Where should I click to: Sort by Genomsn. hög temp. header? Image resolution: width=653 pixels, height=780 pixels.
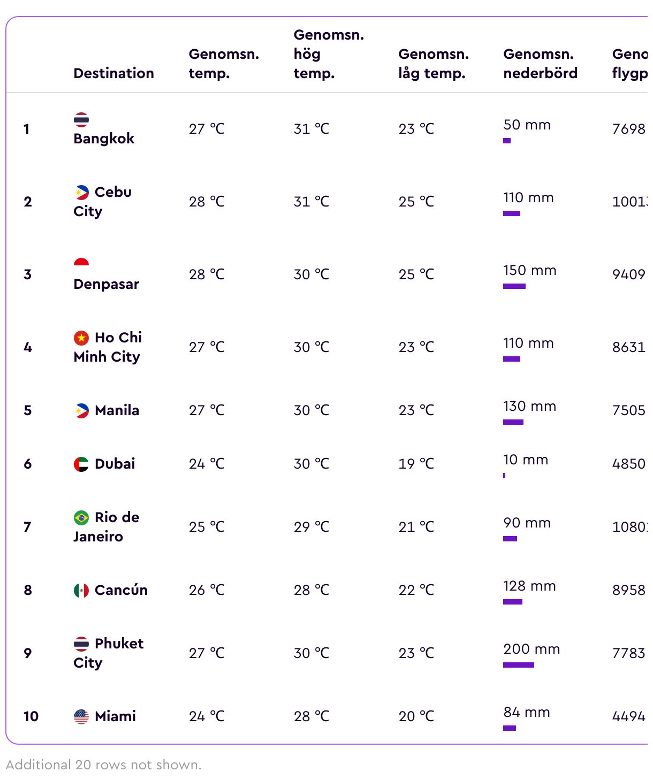[x=329, y=54]
